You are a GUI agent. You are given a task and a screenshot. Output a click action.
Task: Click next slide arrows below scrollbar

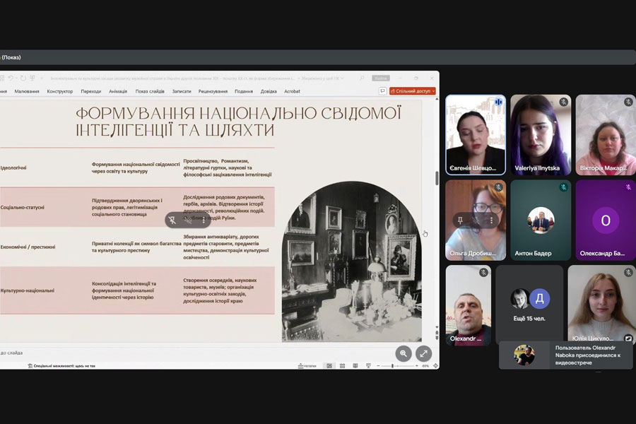coord(437,338)
